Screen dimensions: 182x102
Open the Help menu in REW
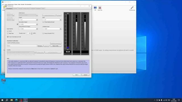click(19, 5)
